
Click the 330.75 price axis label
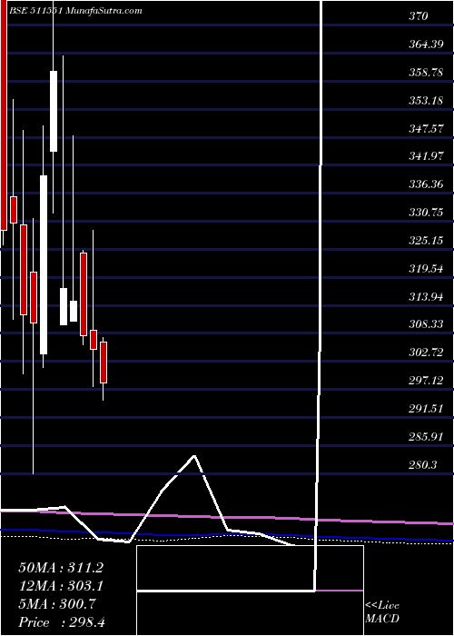click(x=426, y=213)
